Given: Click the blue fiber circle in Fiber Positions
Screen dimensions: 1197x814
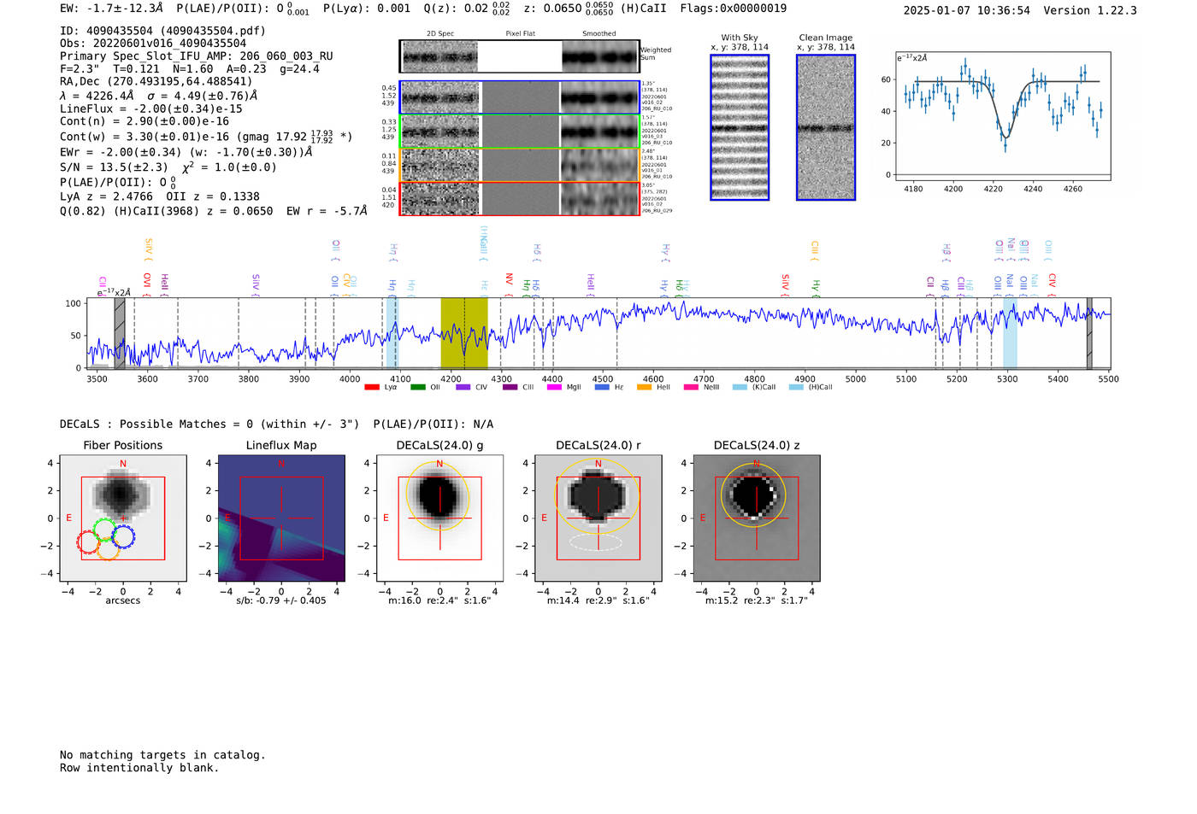Looking at the screenshot, I should click(123, 536).
